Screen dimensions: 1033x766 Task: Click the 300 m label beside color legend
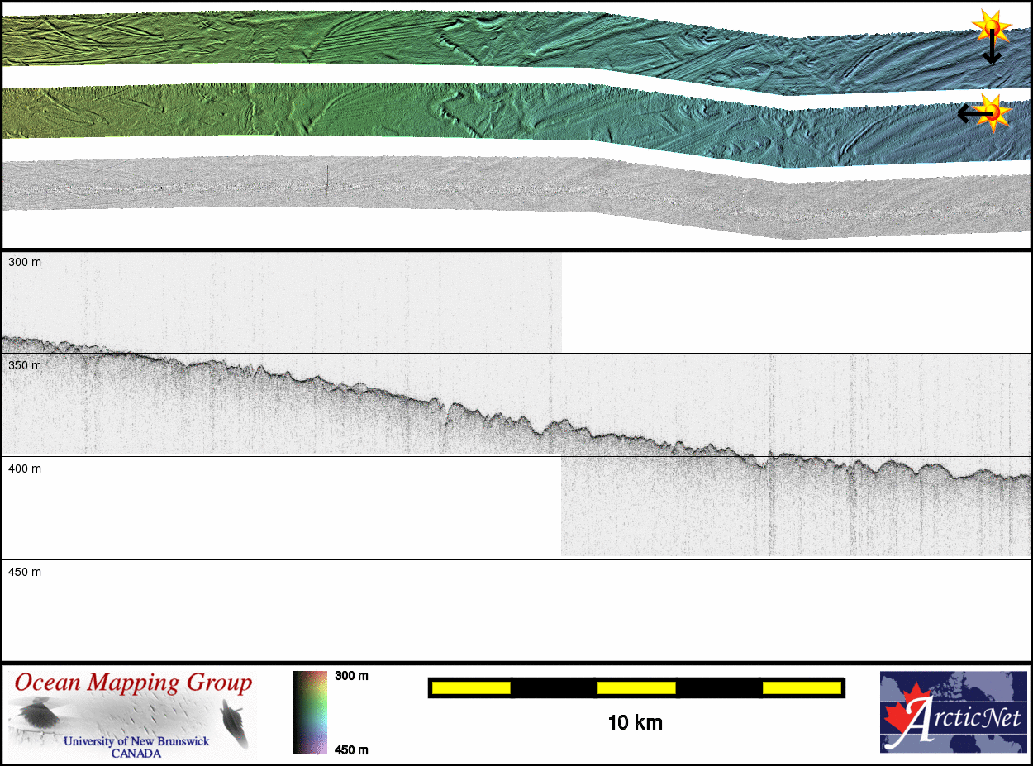click(351, 676)
